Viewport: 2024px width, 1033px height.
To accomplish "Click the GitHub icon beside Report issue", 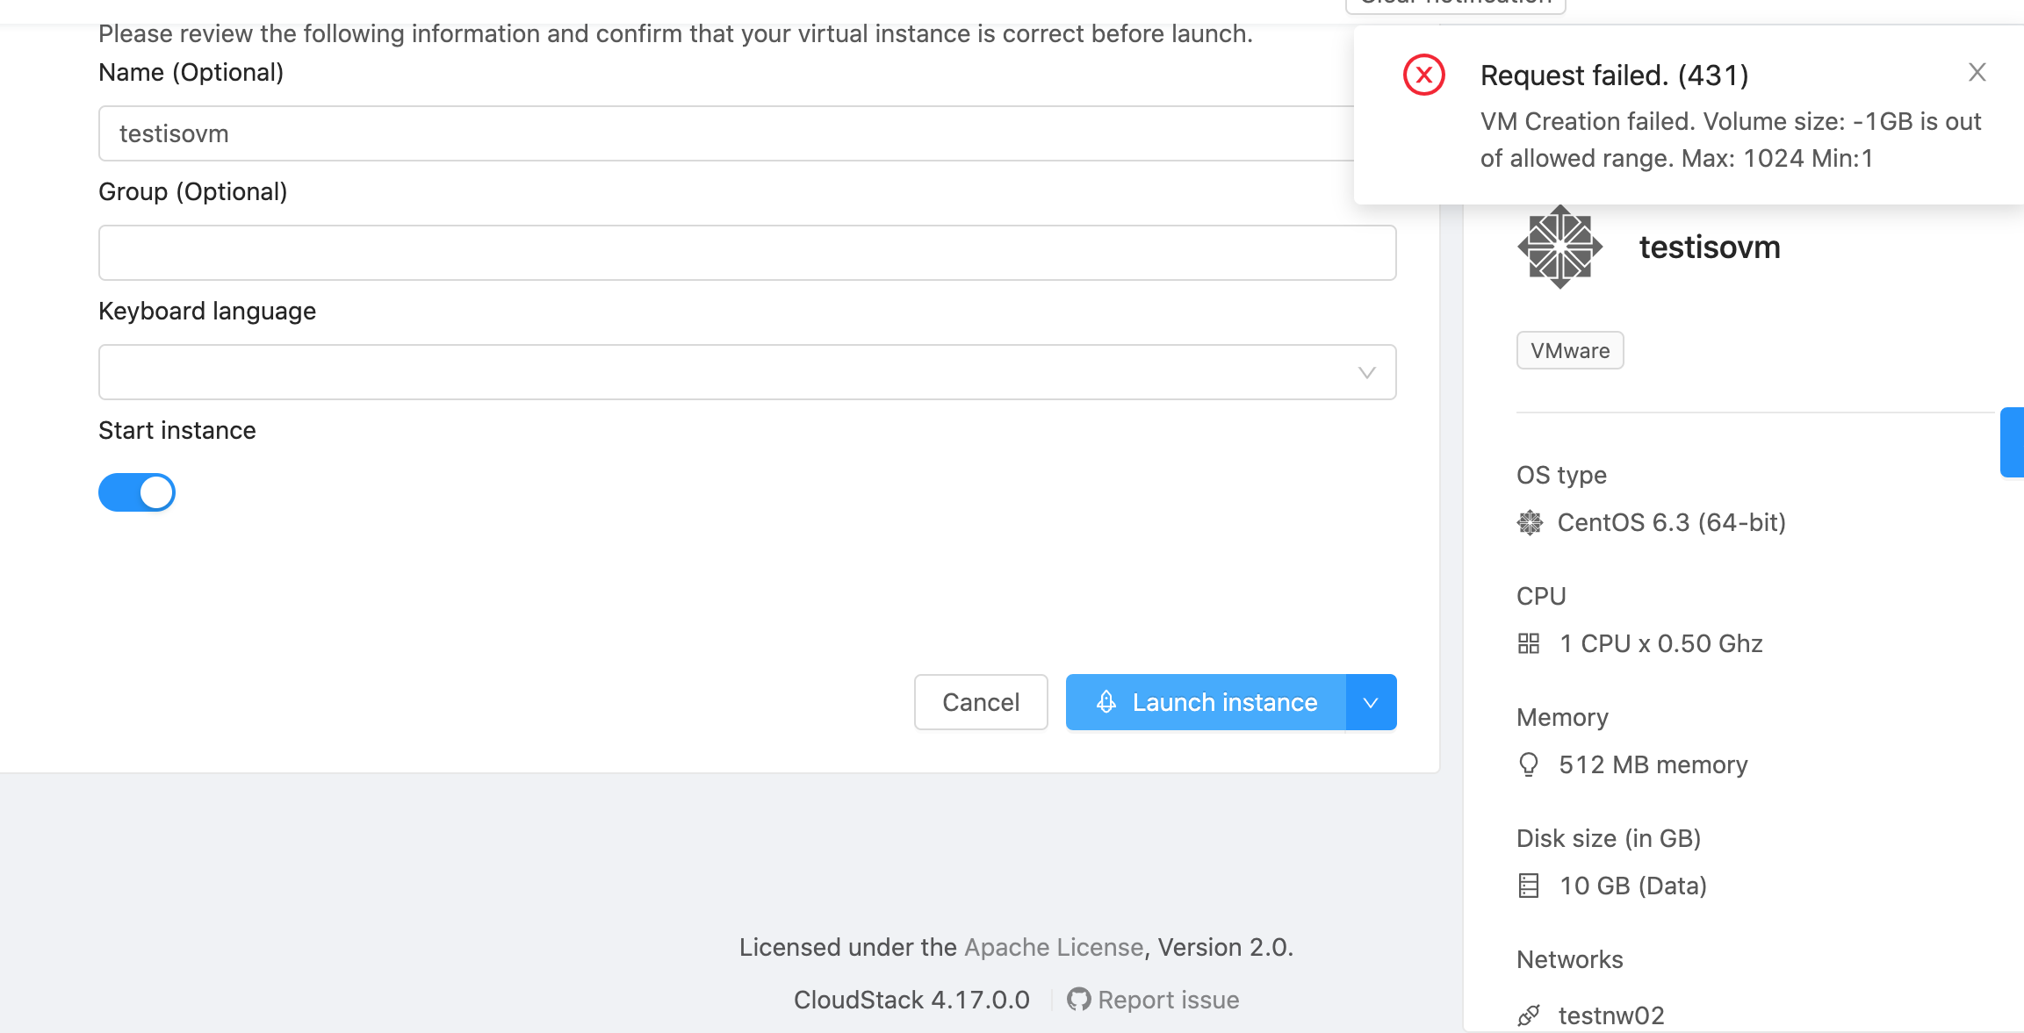I will click(1078, 1000).
